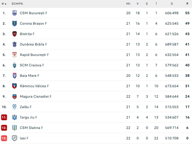Image resolution: width=192 pixels, height=144 pixels.
Task: Sort table by rank number column
Action: (4, 4)
